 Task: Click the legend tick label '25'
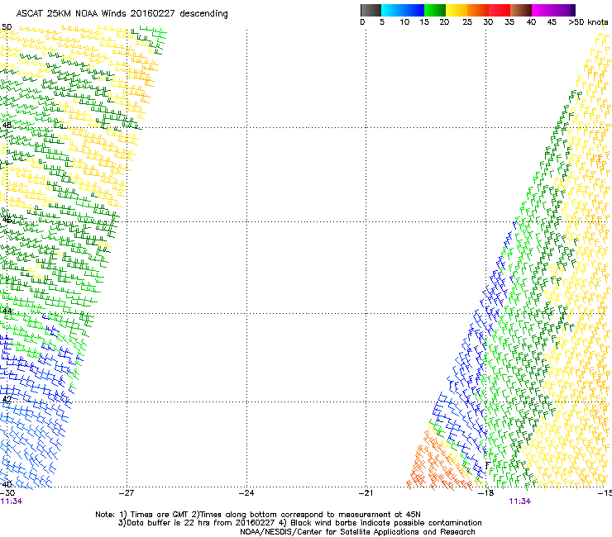(x=467, y=21)
